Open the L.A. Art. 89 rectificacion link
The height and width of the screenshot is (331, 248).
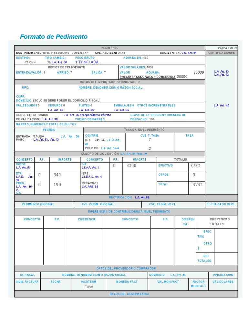pyautogui.click(x=142, y=198)
